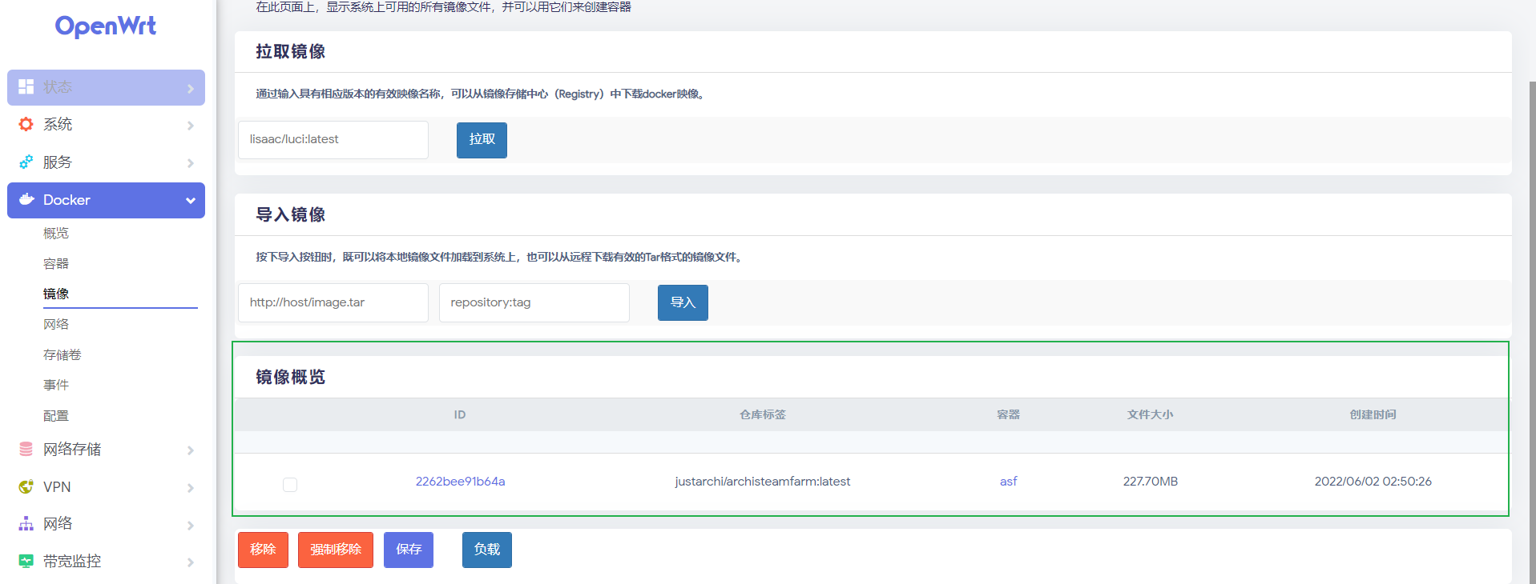Image resolution: width=1536 pixels, height=584 pixels.
Task: Collapse the Docker menu chevron
Action: (191, 200)
